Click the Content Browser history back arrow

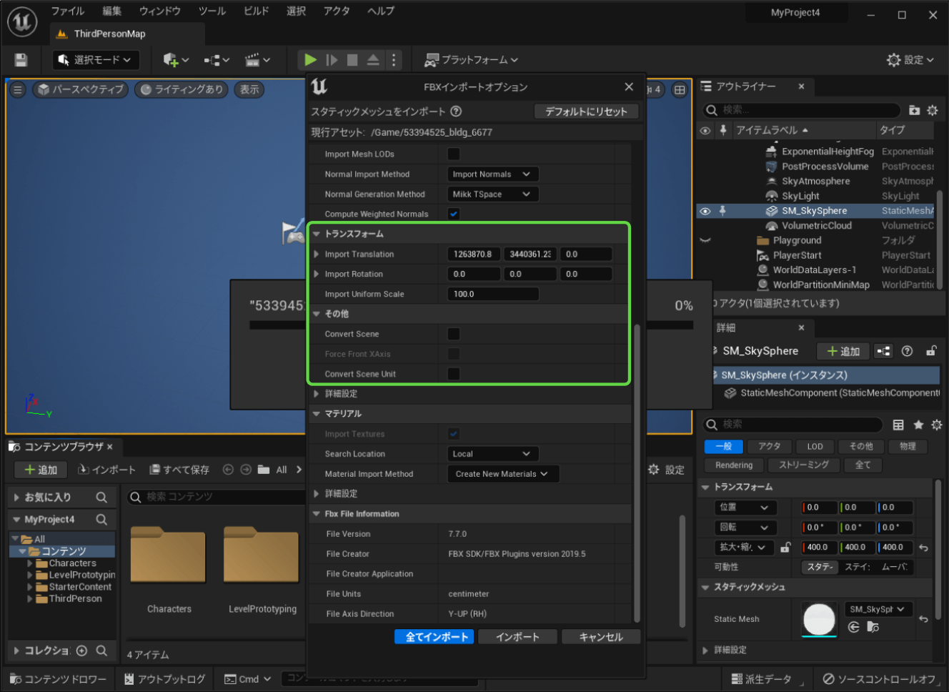point(228,470)
